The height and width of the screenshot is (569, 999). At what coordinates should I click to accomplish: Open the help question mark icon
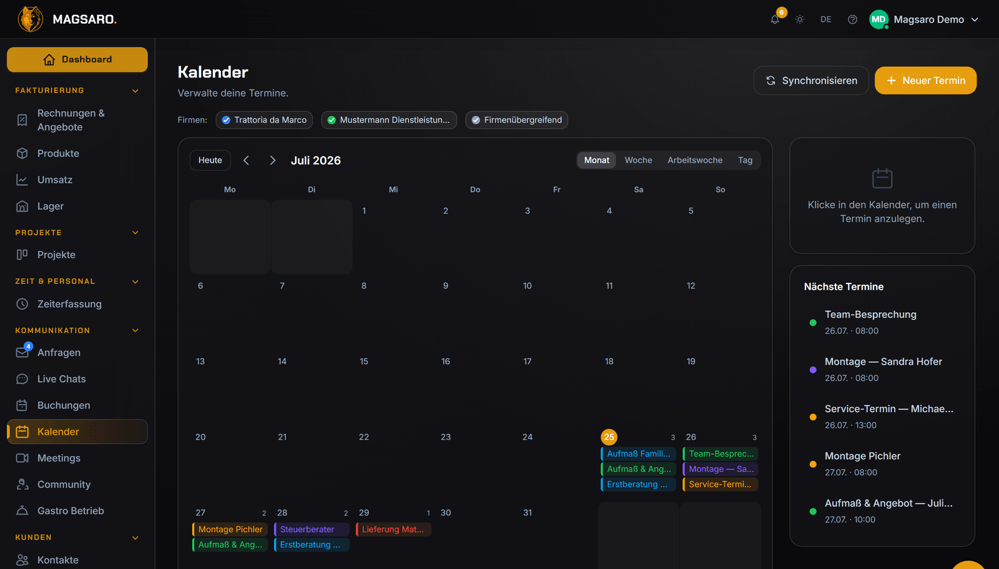(852, 19)
